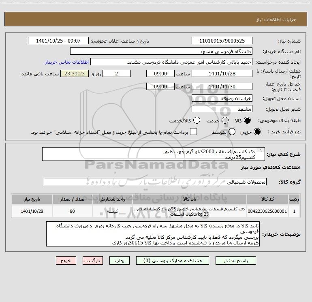Select the خدمت radio button
This screenshot has width=312, height=302.
point(225,120)
